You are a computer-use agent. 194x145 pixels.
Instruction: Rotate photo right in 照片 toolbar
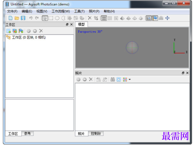click(x=105, y=79)
